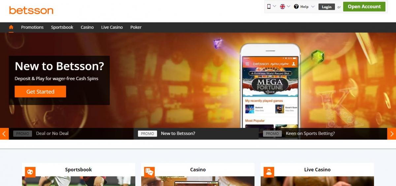The width and height of the screenshot is (396, 186).
Task: Open the Live Casino menu item
Action: point(112,27)
